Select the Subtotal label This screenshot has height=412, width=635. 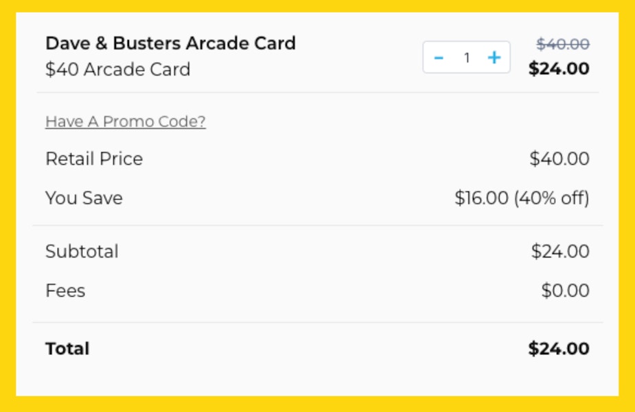(82, 251)
